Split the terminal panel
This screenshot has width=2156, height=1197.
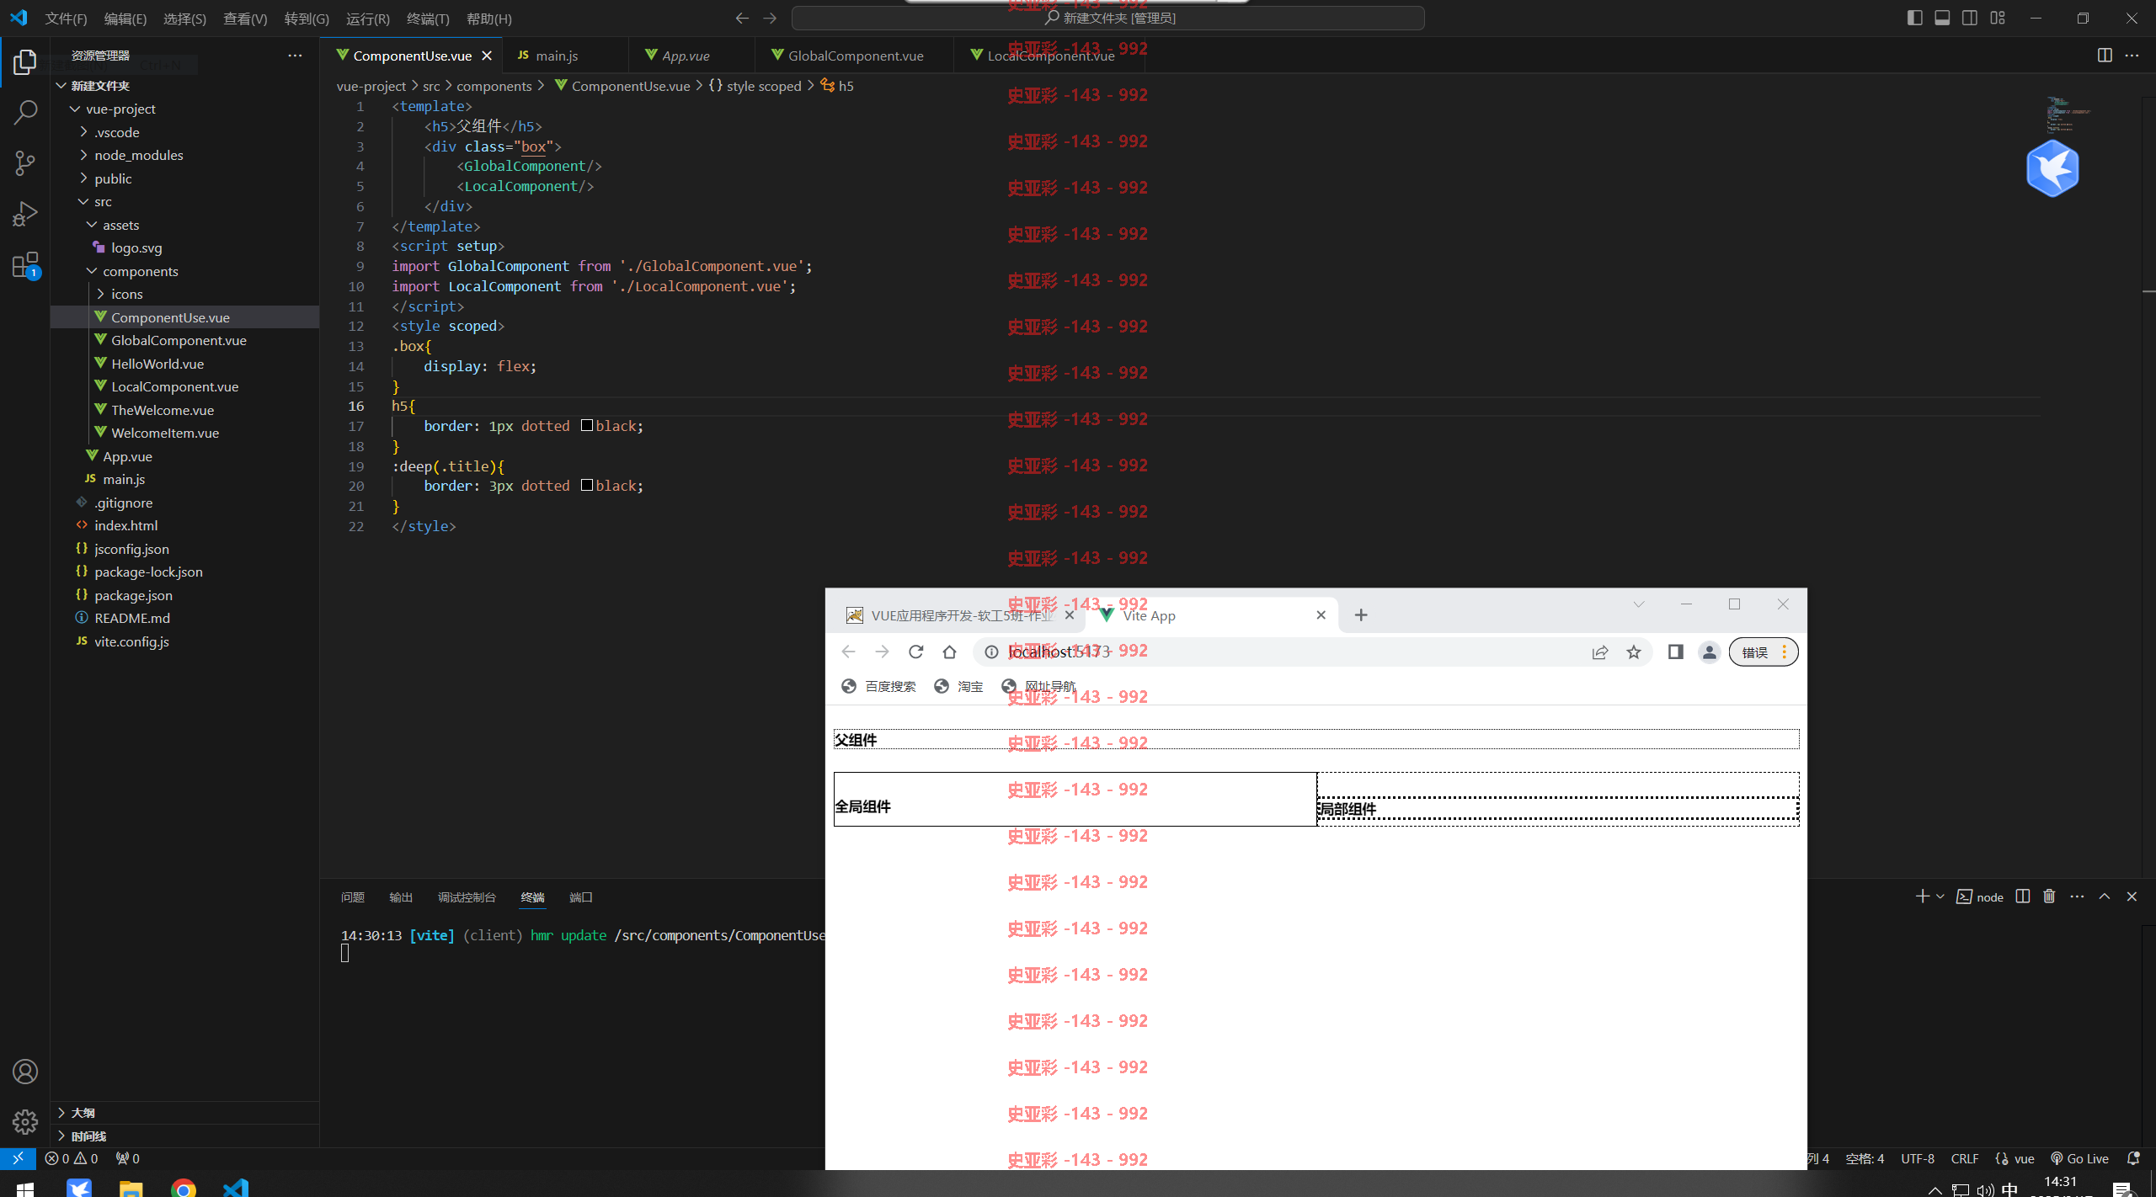point(2023,896)
